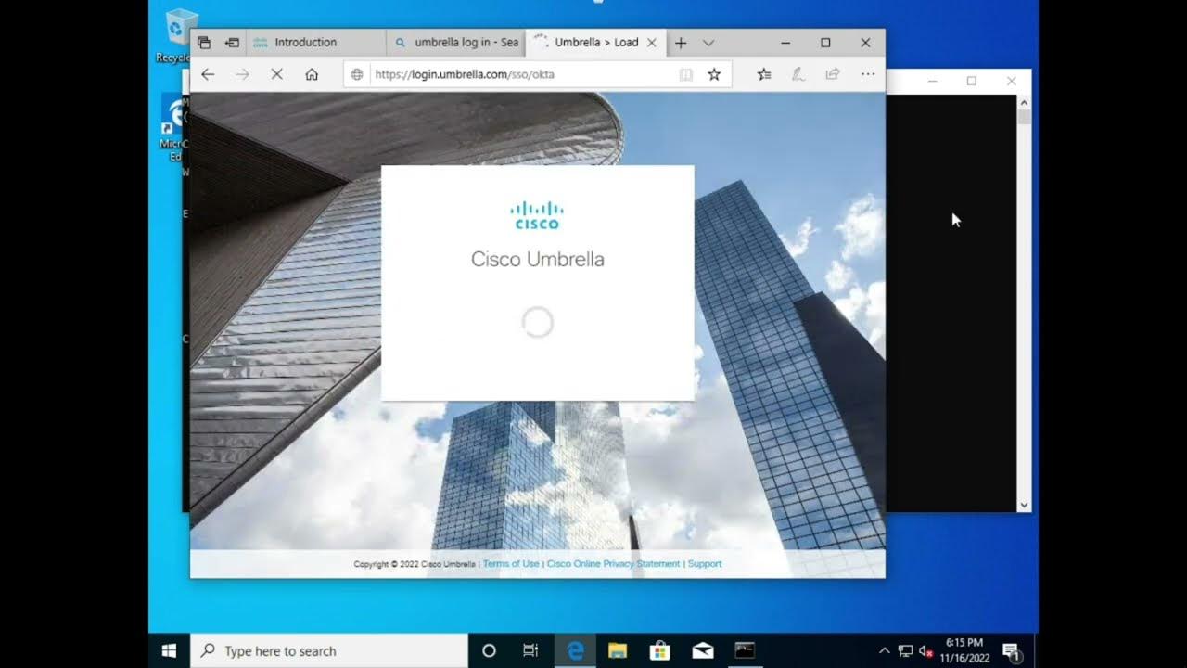Switch to the Introduction tab
This screenshot has width=1187, height=668.
(315, 43)
